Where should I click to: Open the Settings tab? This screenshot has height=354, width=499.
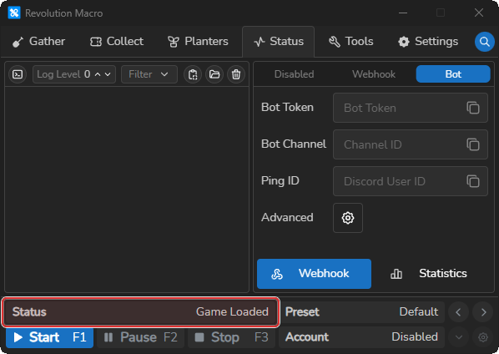(x=428, y=42)
